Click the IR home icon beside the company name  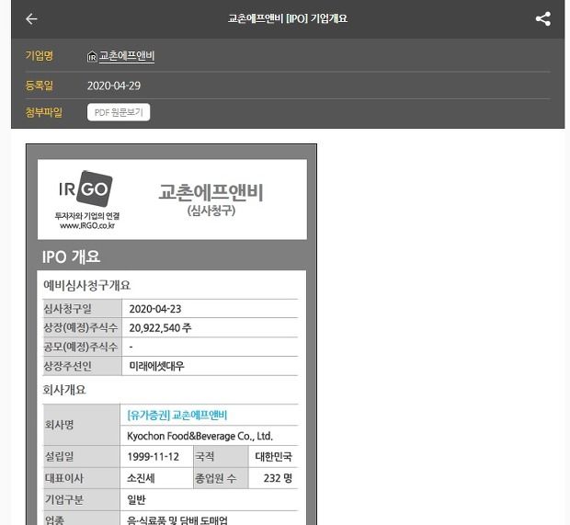pos(92,56)
